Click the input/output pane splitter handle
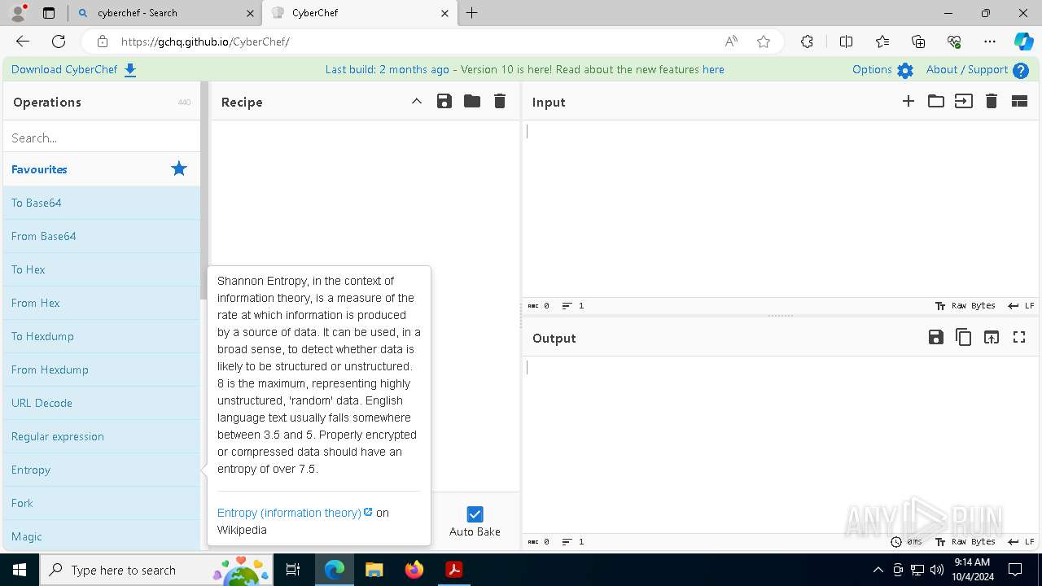1042x586 pixels. pos(781,315)
